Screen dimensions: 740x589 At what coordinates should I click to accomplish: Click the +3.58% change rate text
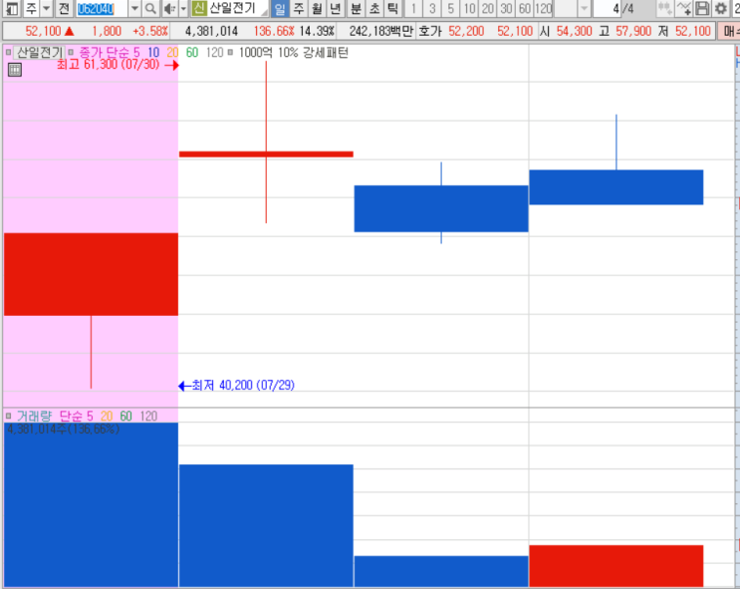pyautogui.click(x=150, y=31)
